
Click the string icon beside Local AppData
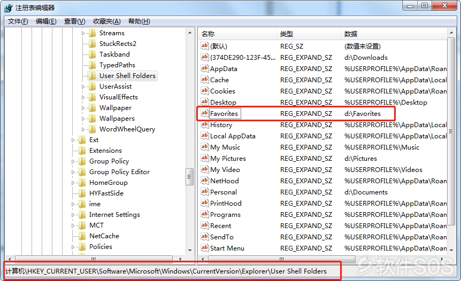(205, 136)
